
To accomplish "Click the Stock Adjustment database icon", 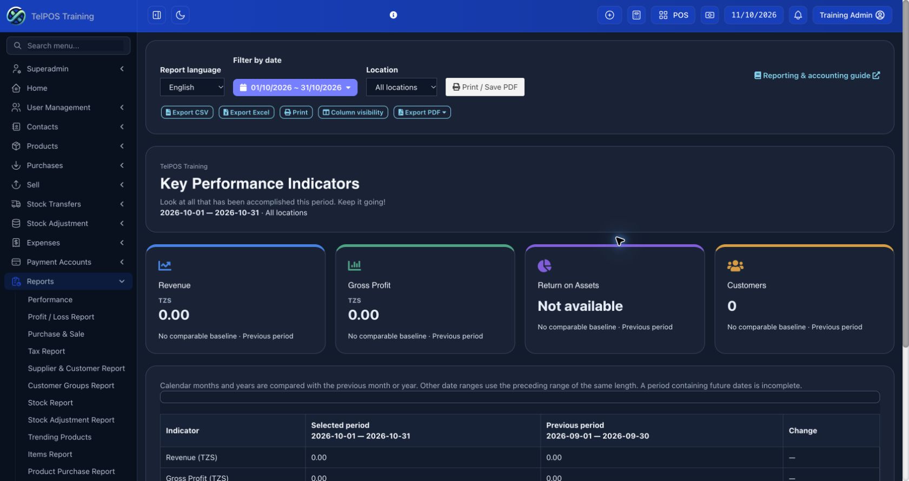I will pos(16,223).
